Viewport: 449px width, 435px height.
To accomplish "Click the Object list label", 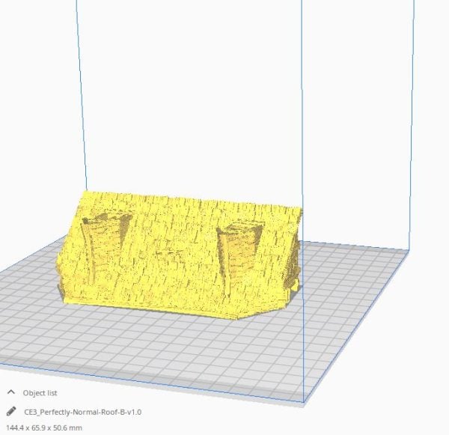I will (x=40, y=392).
